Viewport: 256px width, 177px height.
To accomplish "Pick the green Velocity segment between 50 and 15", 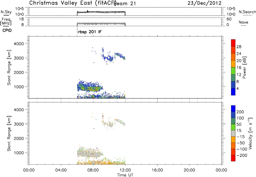I will click(233, 127).
